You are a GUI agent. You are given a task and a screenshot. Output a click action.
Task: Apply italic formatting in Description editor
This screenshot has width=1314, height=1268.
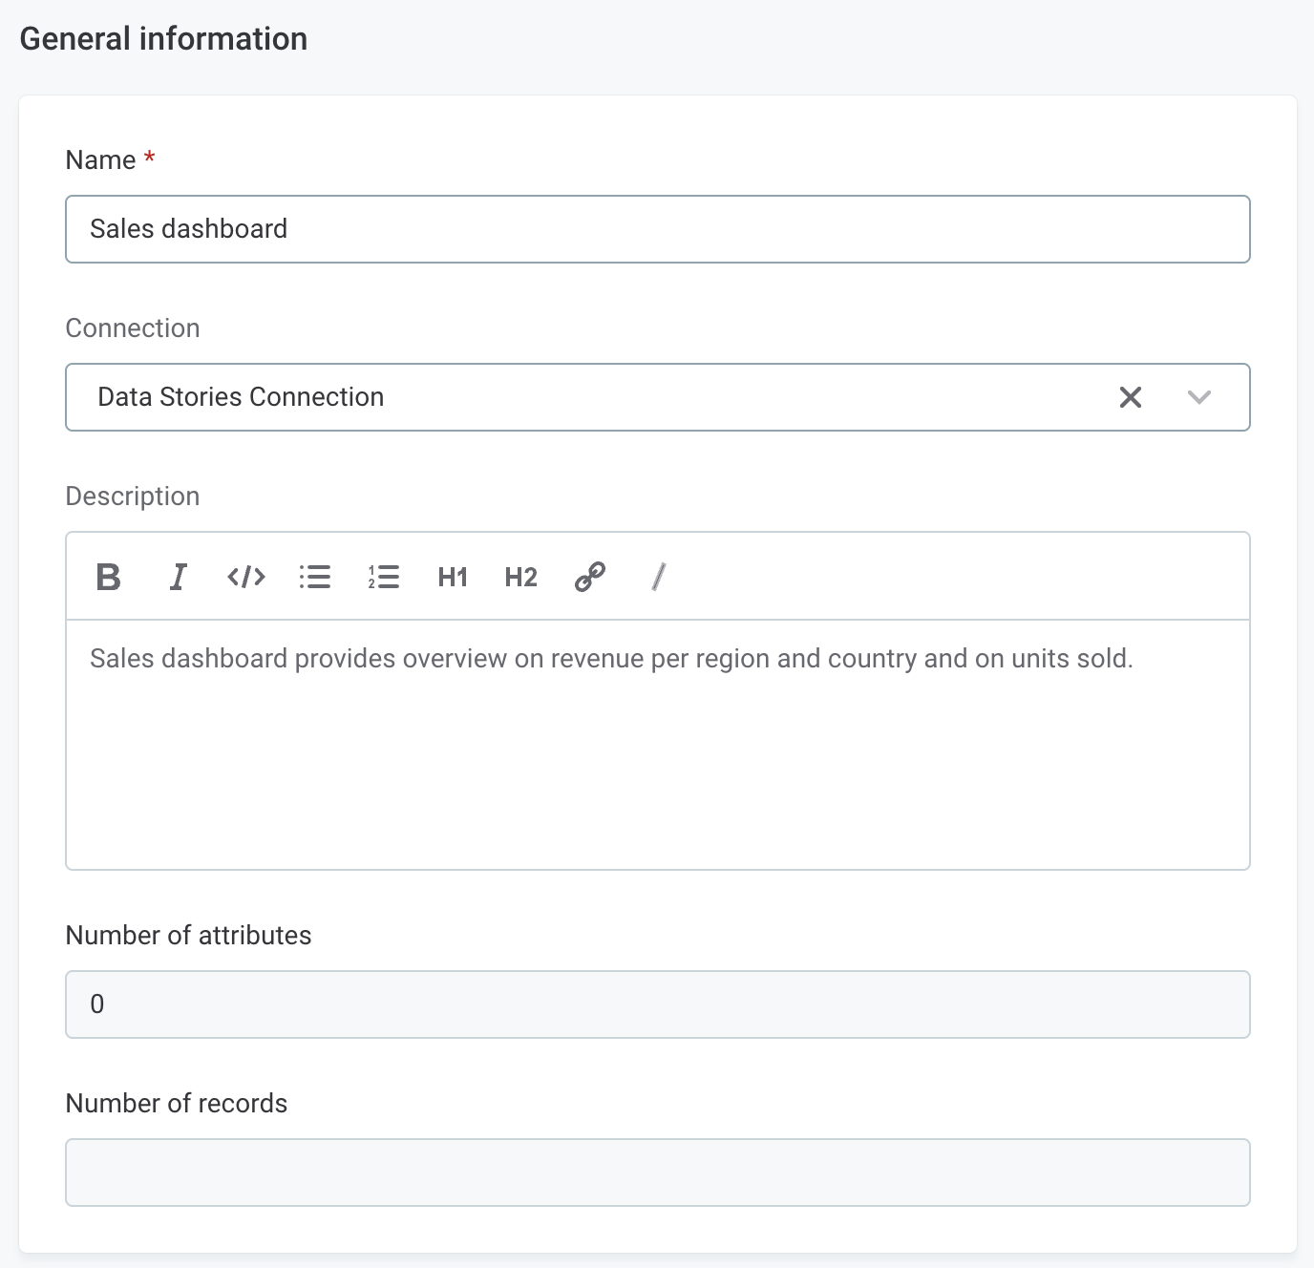pos(178,577)
